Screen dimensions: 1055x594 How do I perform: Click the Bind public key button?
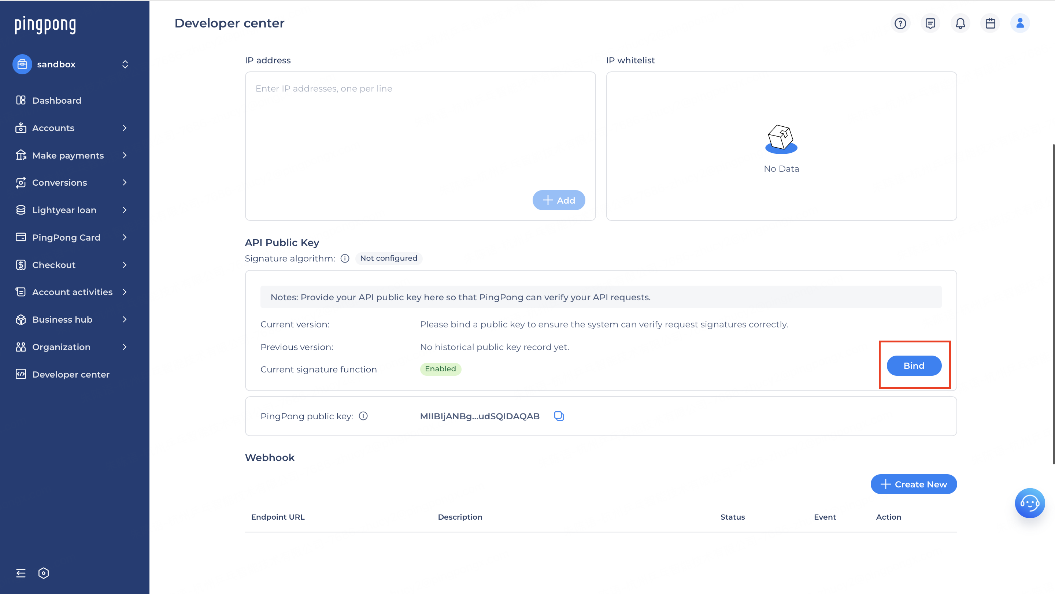point(914,365)
